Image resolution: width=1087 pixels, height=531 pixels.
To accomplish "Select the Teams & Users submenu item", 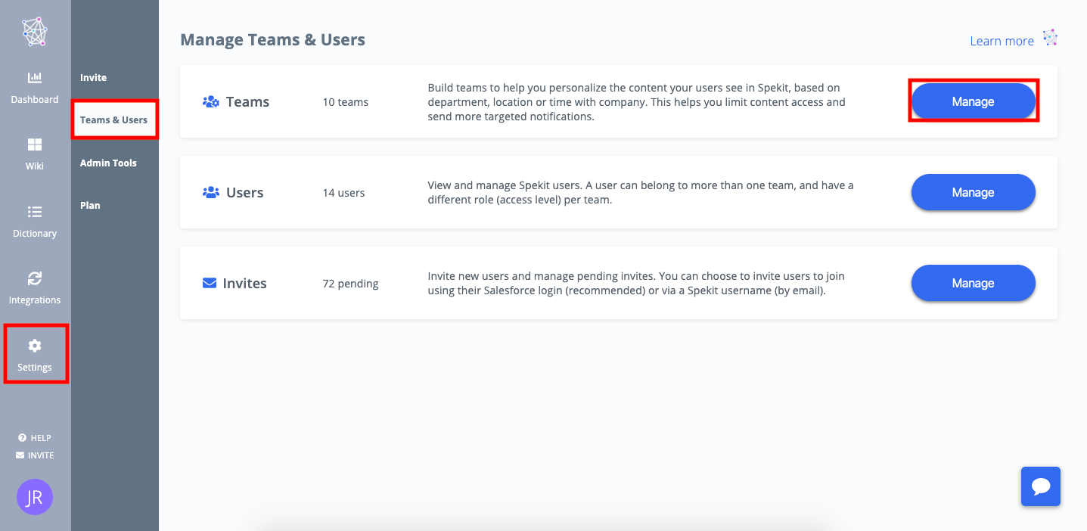I will click(114, 120).
